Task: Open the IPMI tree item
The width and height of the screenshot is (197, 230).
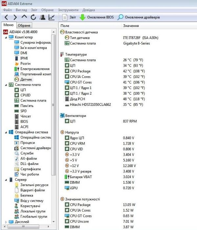Action: point(21,58)
